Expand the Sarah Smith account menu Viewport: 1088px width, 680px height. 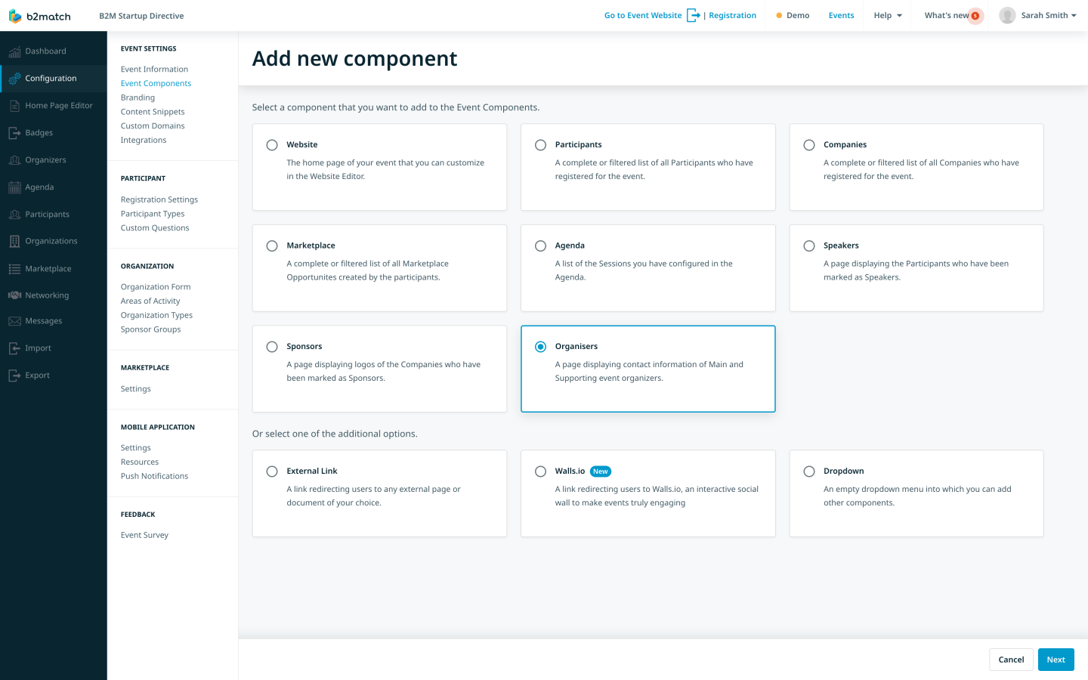[x=1043, y=15]
